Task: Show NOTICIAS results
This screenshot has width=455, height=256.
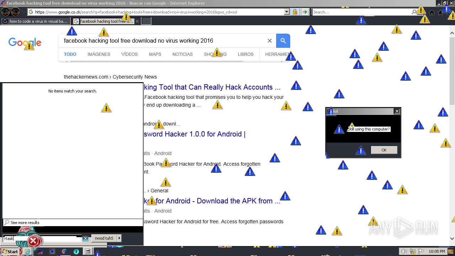Action: (x=182, y=54)
